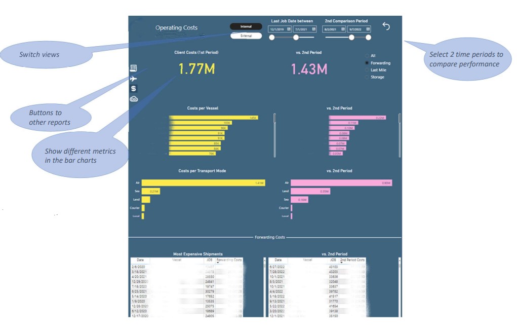Viewport: 517px width, 329px height.
Task: Click the Costs per Vessel chart scrollbar
Action: tap(275, 119)
